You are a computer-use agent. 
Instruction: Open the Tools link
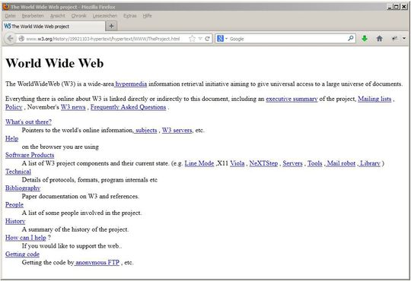[315, 163]
